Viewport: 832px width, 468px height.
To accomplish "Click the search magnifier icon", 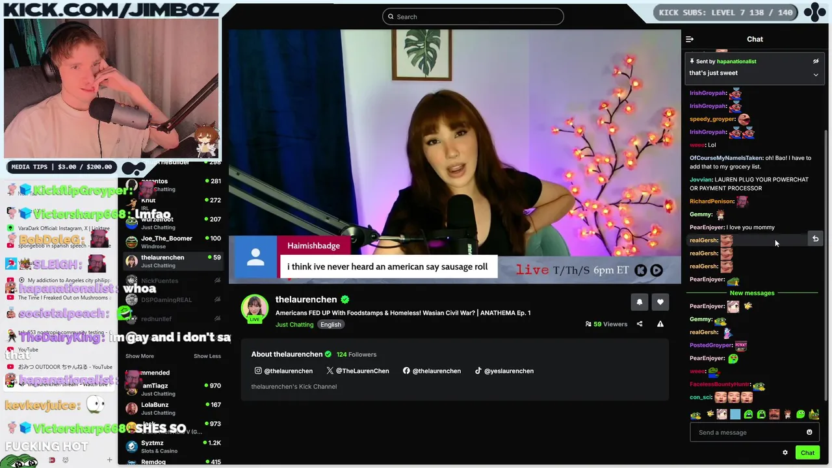I will point(391,16).
